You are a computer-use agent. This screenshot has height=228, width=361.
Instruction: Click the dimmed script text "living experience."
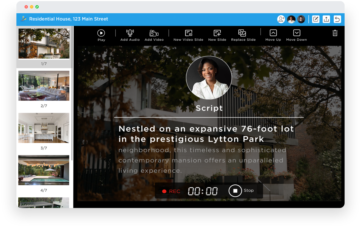[150, 171]
